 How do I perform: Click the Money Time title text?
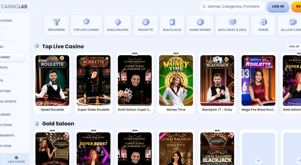(x=176, y=109)
